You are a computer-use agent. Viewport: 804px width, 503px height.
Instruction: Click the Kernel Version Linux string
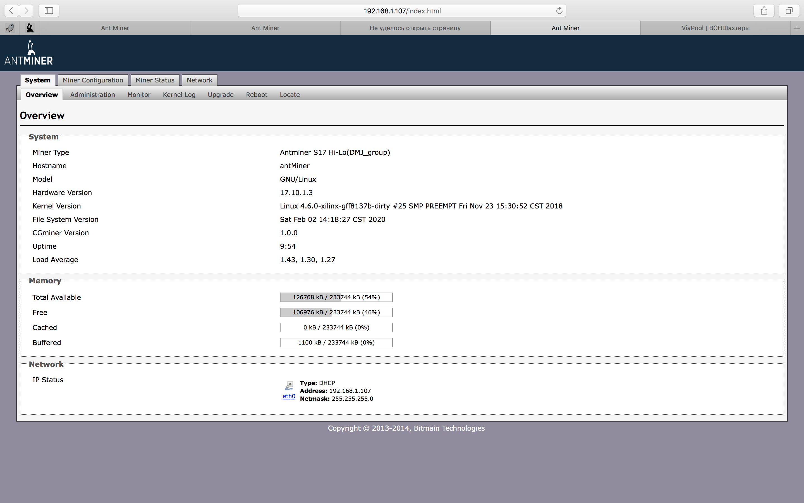point(421,206)
